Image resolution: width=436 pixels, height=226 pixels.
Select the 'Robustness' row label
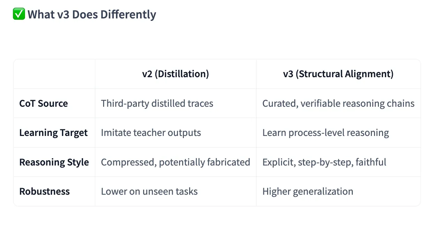tap(45, 192)
